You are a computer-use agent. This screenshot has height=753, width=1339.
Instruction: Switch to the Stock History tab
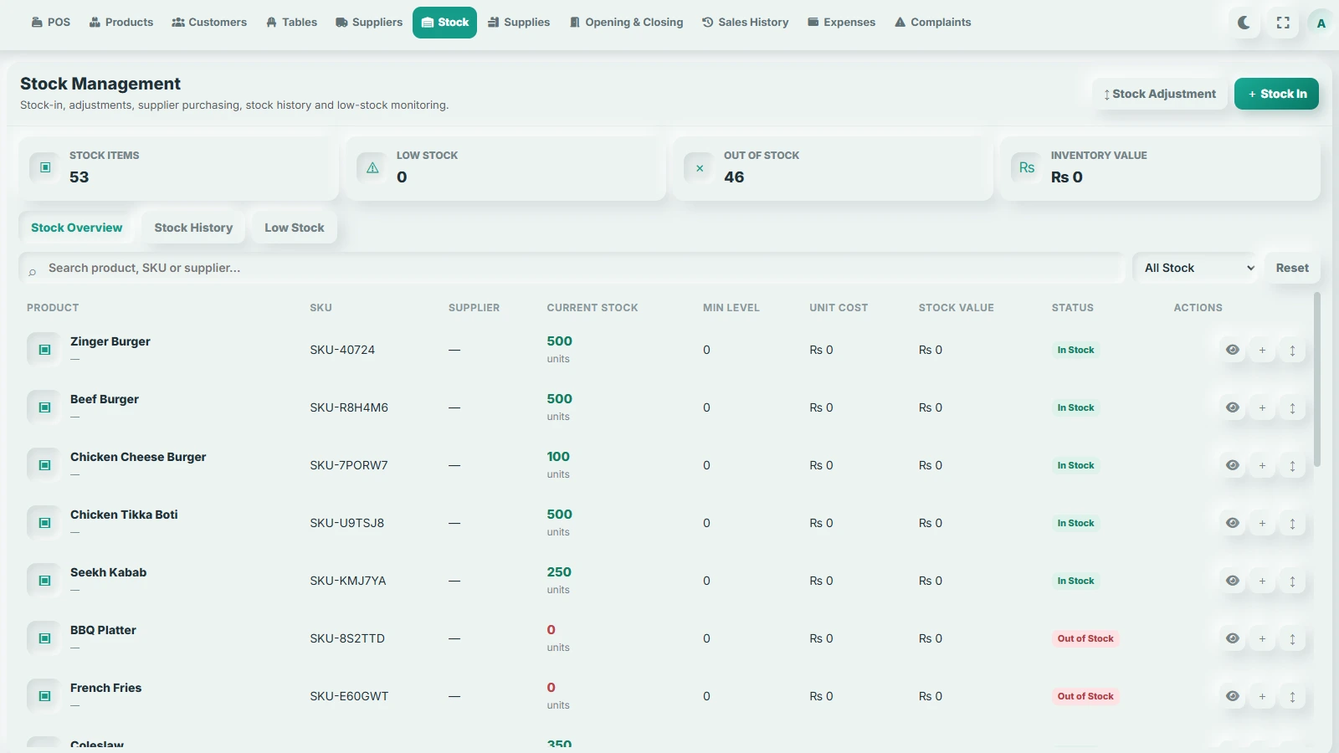click(x=193, y=228)
